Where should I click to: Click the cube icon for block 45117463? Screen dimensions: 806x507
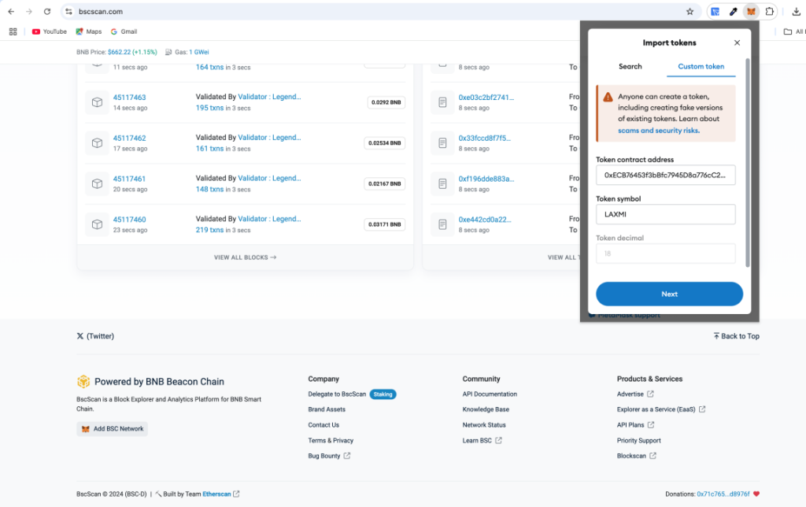(x=97, y=102)
